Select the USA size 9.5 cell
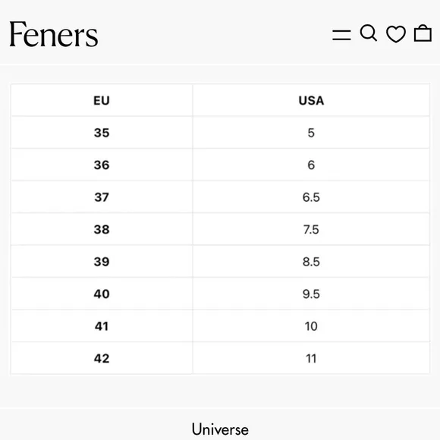Image resolution: width=440 pixels, height=440 pixels. pyautogui.click(x=311, y=294)
